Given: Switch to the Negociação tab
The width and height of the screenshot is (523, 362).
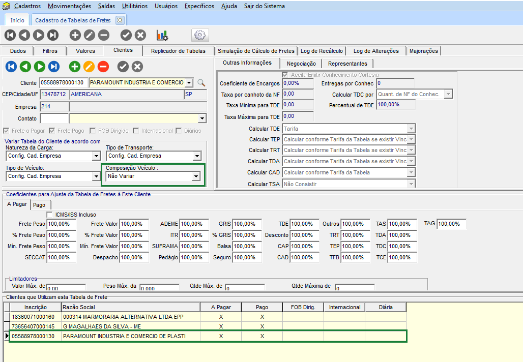Looking at the screenshot, I should click(x=301, y=64).
